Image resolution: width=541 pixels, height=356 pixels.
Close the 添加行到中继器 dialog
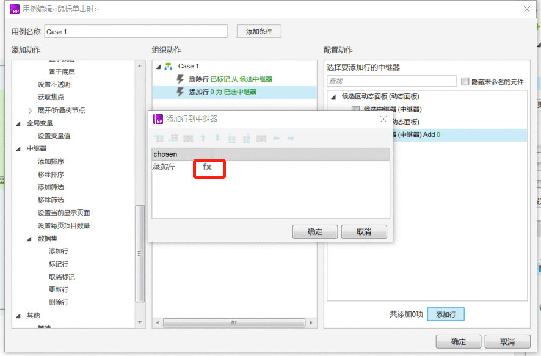(x=383, y=119)
